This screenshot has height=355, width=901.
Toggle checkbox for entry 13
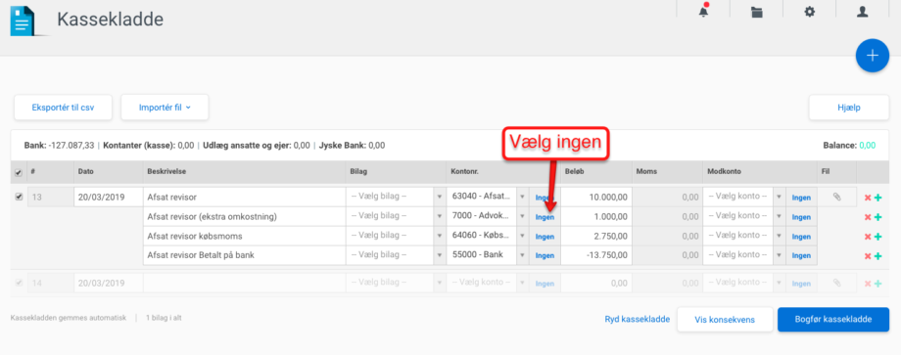point(19,197)
